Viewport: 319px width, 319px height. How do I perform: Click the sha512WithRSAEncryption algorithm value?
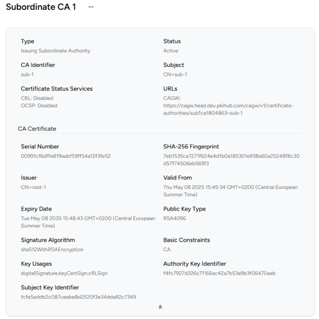pyautogui.click(x=52, y=250)
